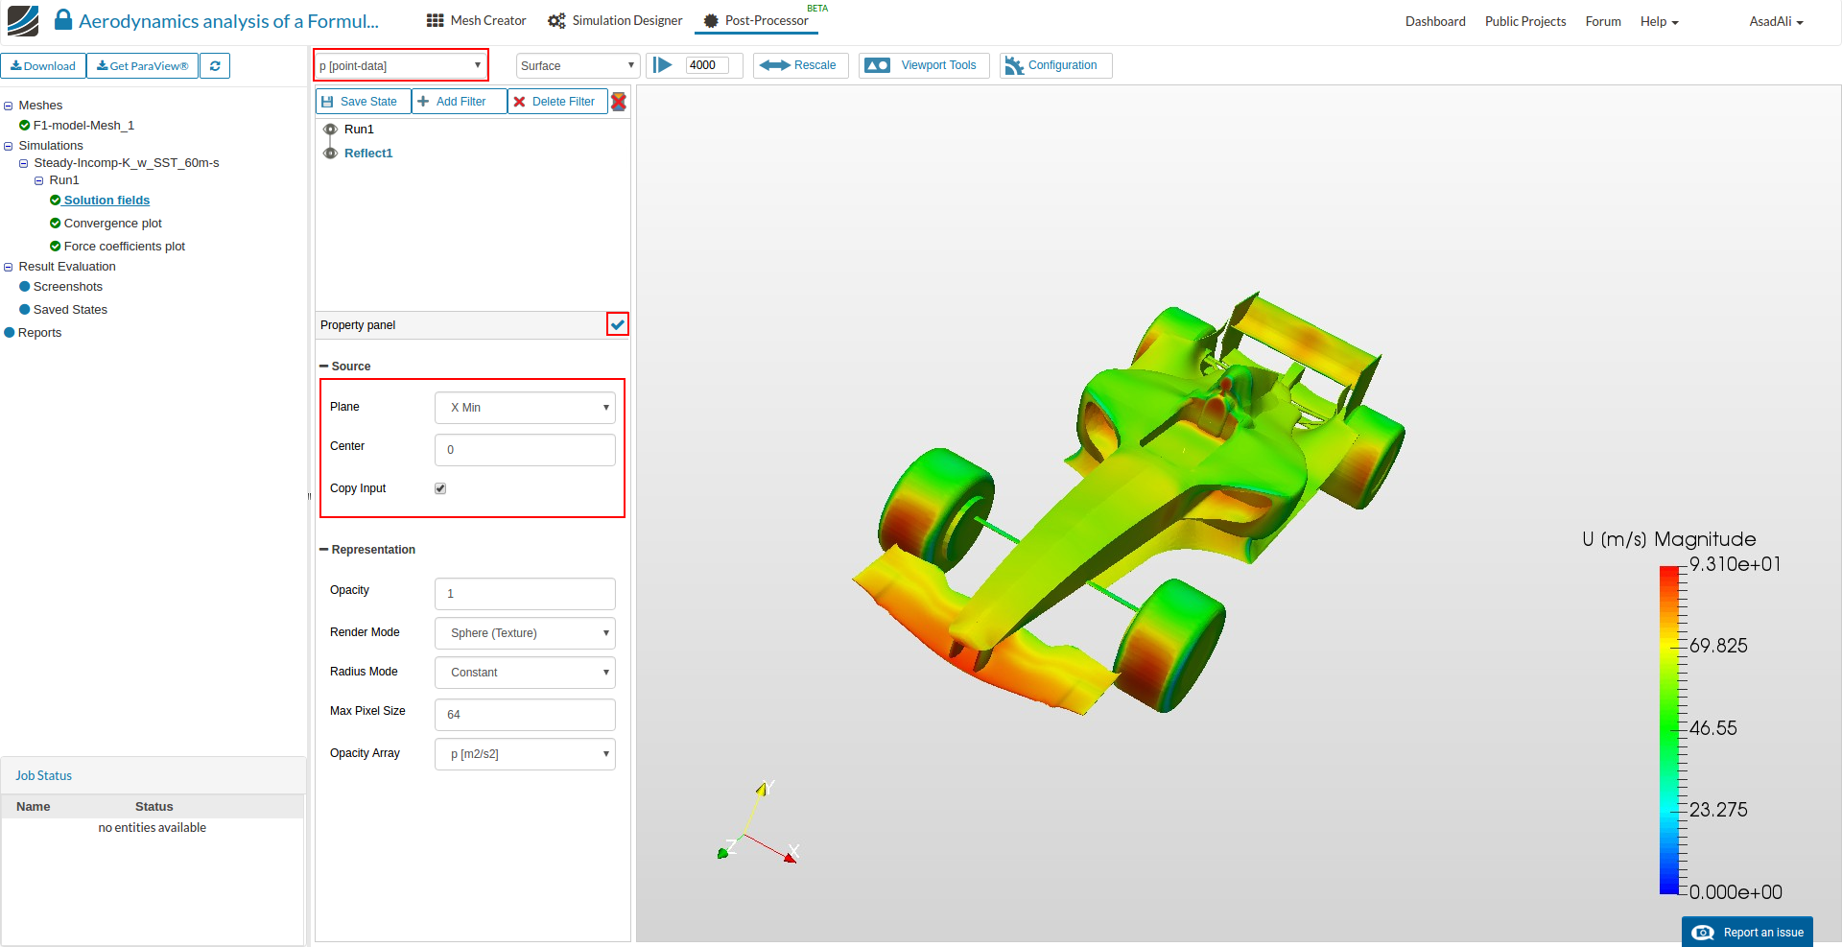Open the Plane X Min dropdown

pos(525,408)
